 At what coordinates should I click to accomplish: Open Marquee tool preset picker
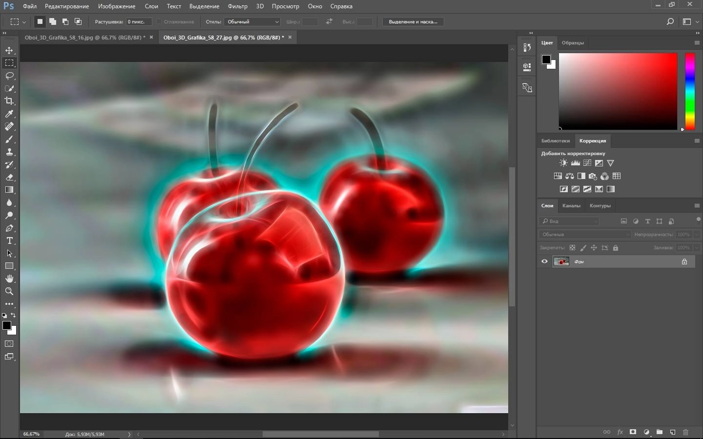click(18, 21)
